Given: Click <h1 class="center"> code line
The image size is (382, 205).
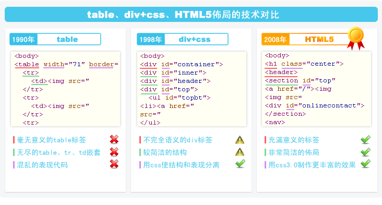Looking at the screenshot, I should pyautogui.click(x=304, y=64).
